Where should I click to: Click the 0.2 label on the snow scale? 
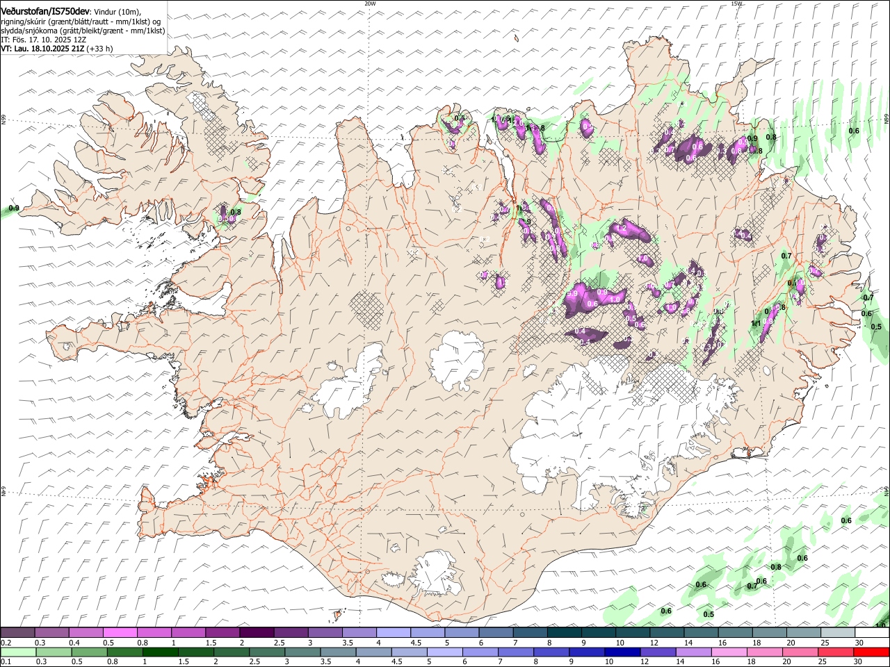click(5, 643)
